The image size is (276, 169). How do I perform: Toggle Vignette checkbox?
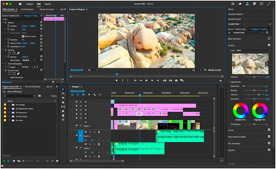pos(269,150)
